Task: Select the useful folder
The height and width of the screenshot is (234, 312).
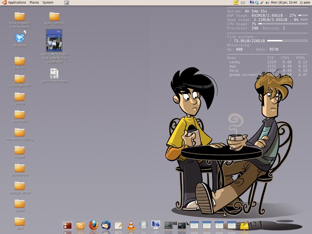Action: 20,206
